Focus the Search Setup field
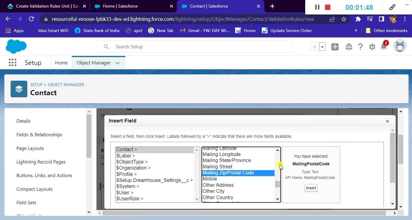412x220 pixels. tap(194, 47)
